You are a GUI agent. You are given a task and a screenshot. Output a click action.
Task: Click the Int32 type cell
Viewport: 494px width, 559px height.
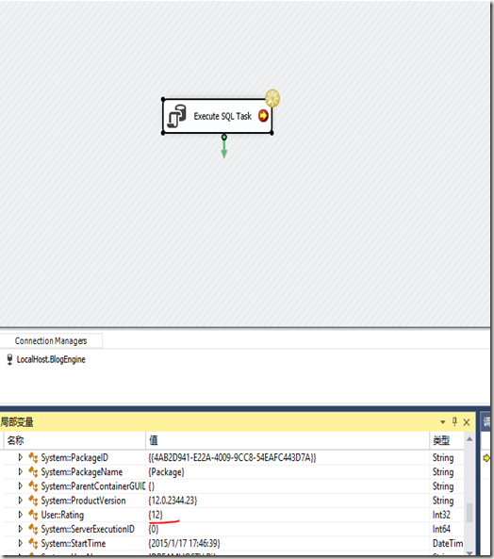pyautogui.click(x=441, y=515)
